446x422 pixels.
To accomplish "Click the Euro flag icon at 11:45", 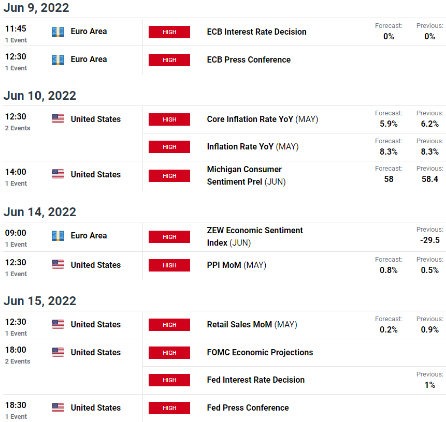I will tap(57, 32).
